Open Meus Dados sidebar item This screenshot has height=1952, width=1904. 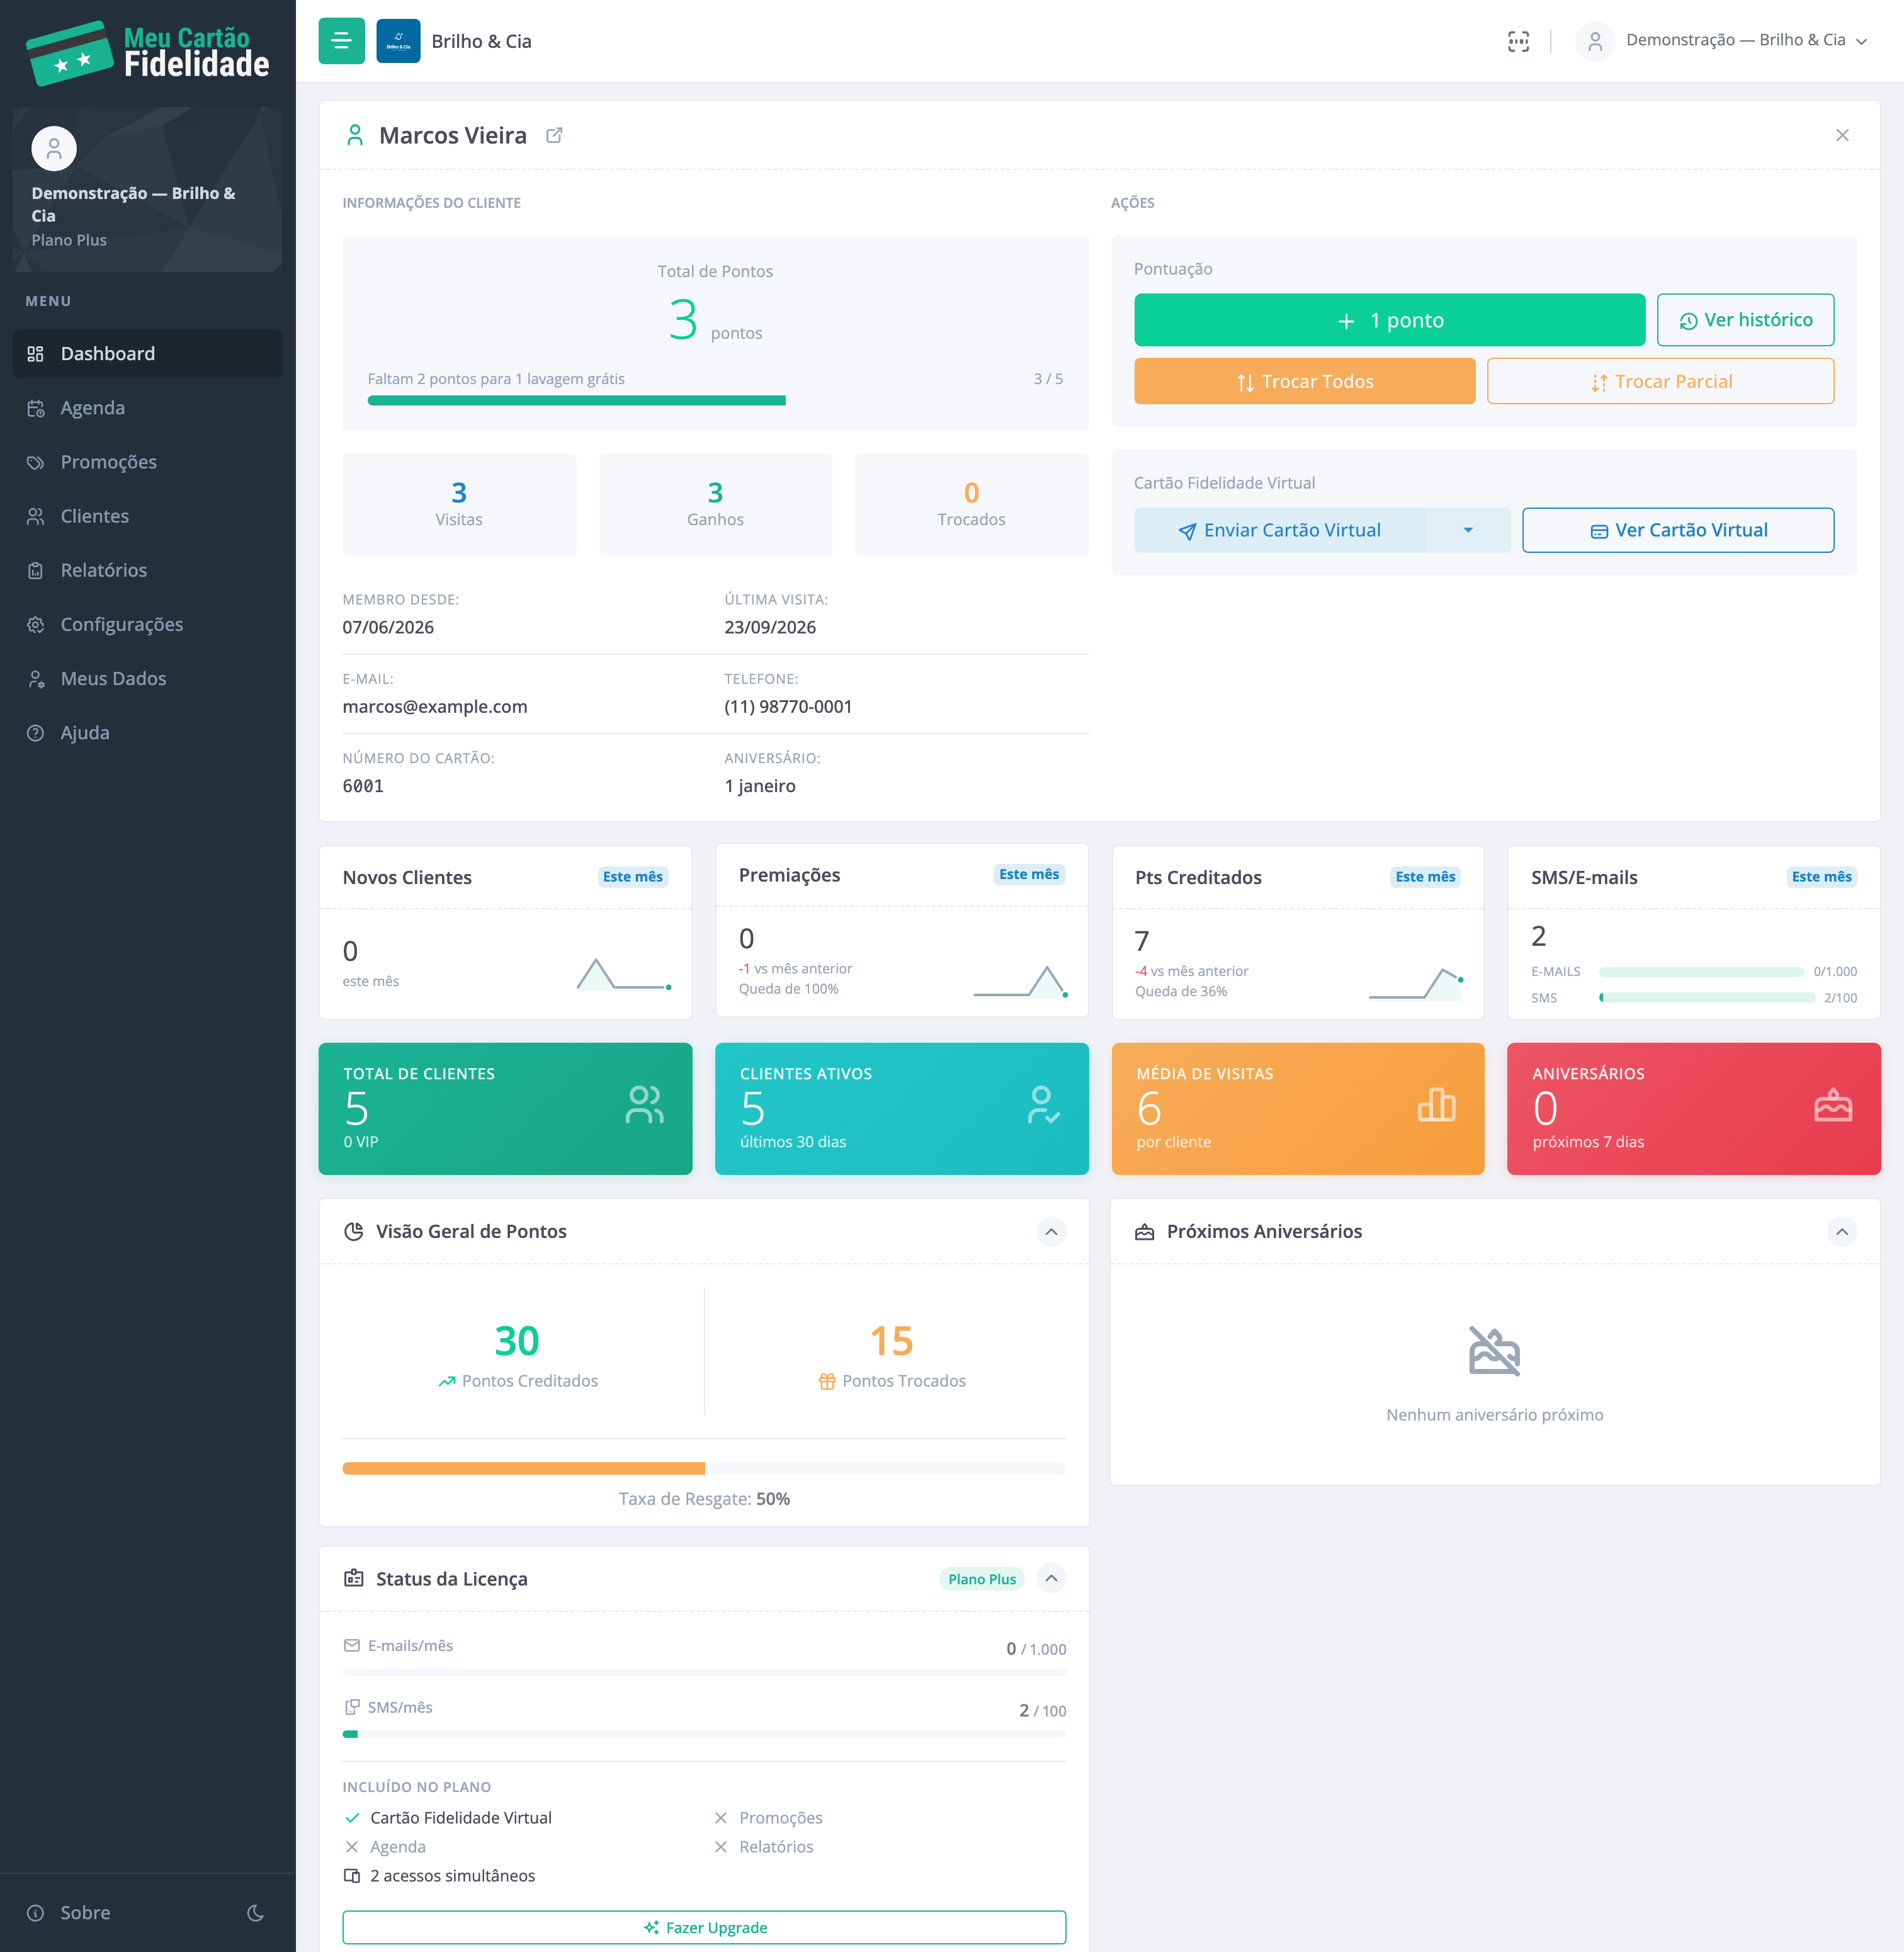147,678
